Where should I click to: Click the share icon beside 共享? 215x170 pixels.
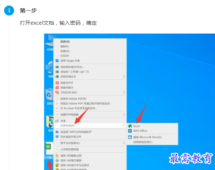[x=57, y=121]
